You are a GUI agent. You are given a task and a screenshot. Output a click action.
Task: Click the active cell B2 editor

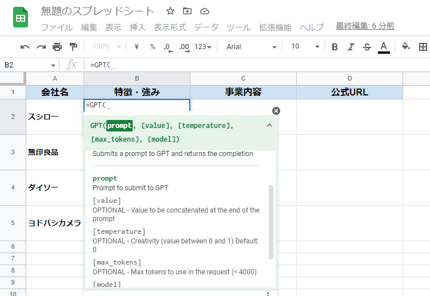pyautogui.click(x=137, y=105)
